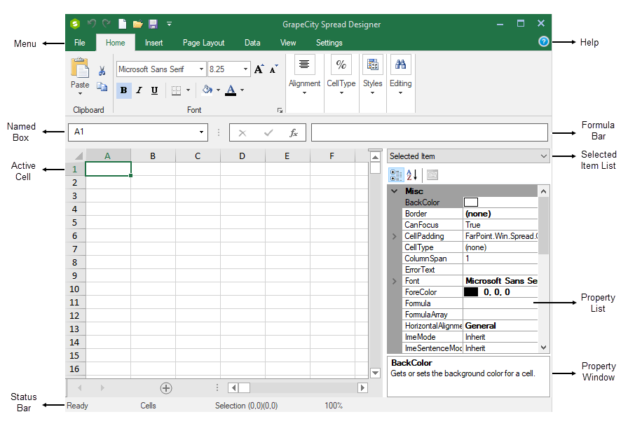Screen dimensions: 628x426
Task: Click the Property Pages icon
Action: click(432, 175)
